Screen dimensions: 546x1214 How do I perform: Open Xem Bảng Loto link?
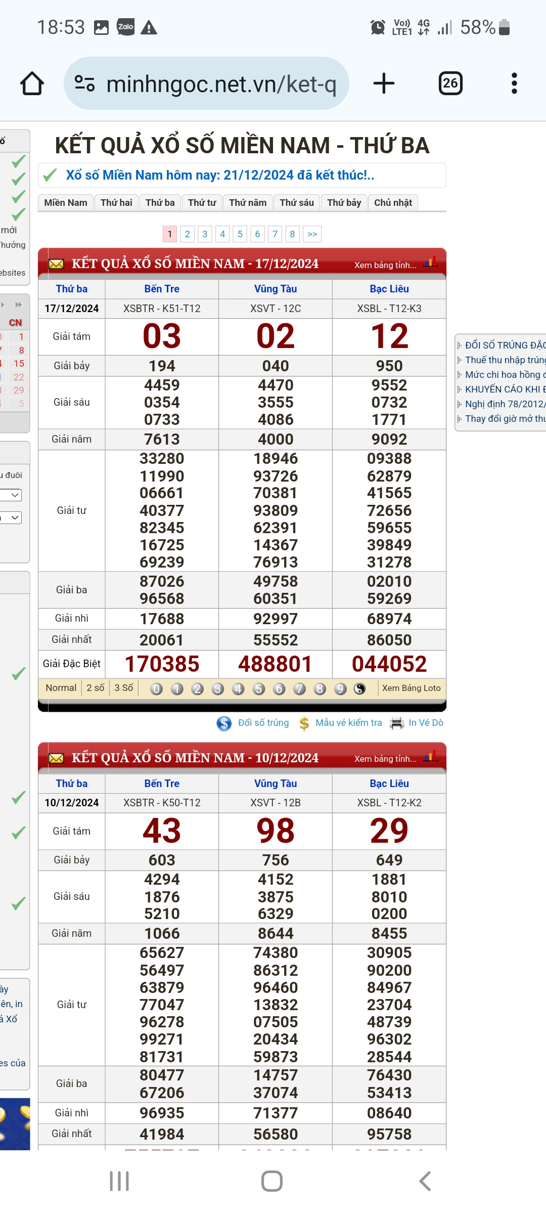tap(411, 688)
